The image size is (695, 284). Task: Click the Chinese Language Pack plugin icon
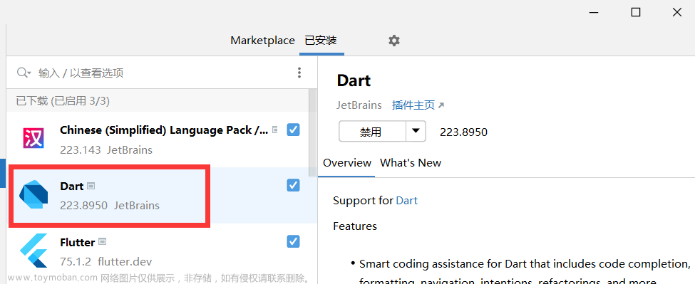tap(34, 138)
